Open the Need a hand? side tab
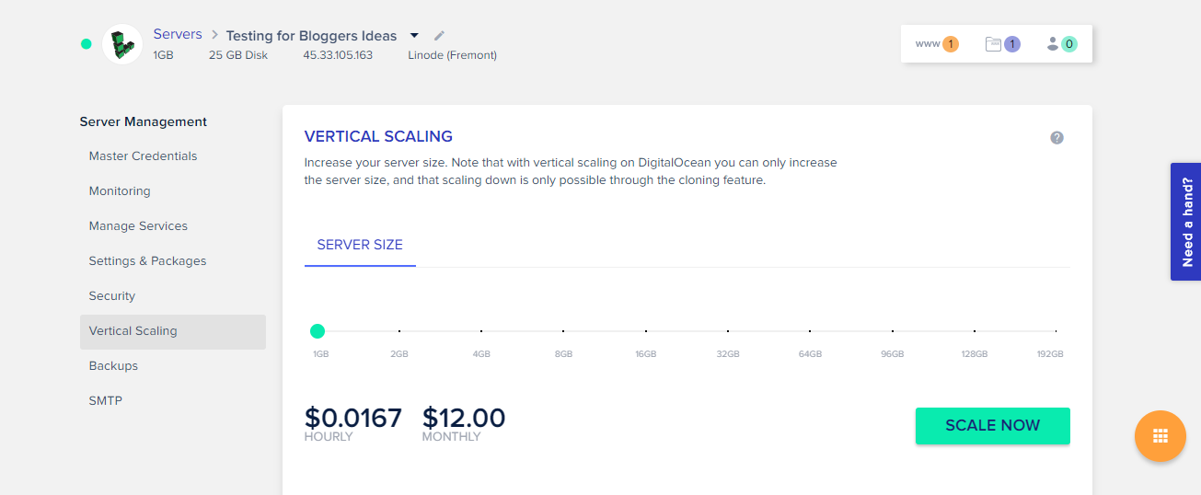Screen dimensions: 1201x495 [1185, 222]
